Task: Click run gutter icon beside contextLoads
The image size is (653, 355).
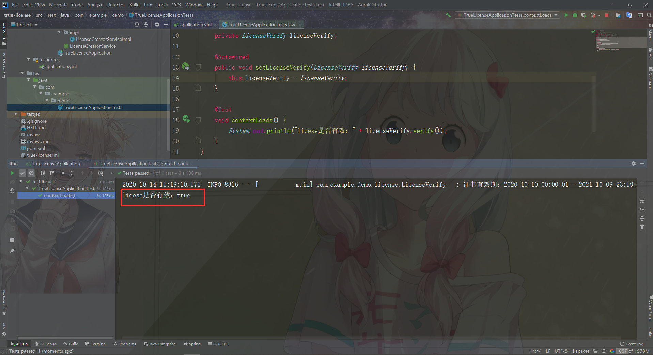Action: pyautogui.click(x=186, y=119)
